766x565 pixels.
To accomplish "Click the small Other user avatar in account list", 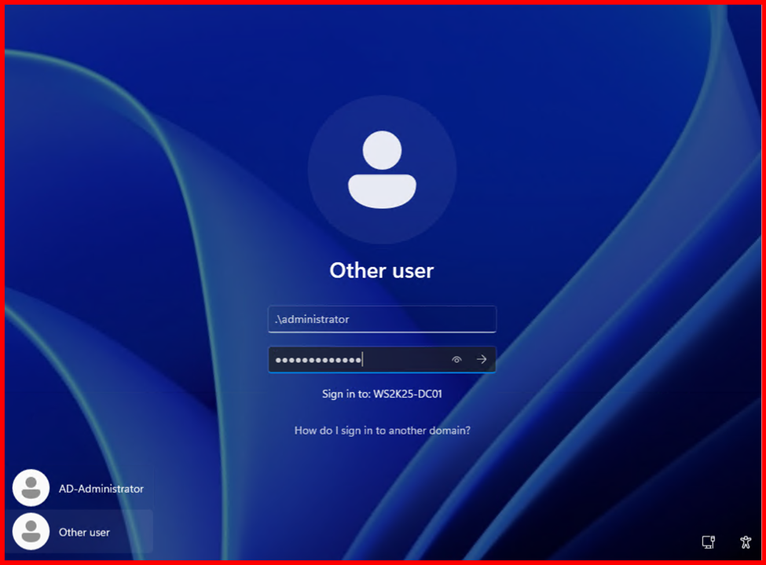I will 31,532.
